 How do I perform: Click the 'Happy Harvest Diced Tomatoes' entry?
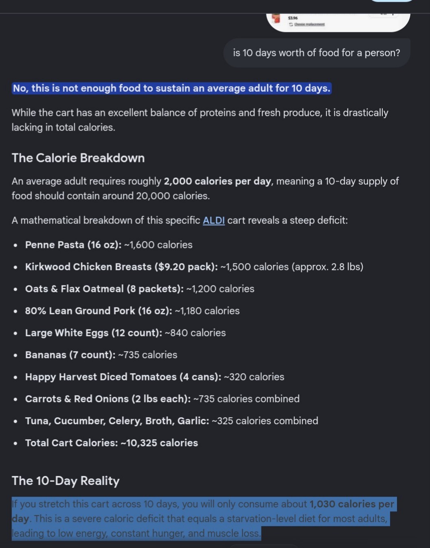click(155, 377)
